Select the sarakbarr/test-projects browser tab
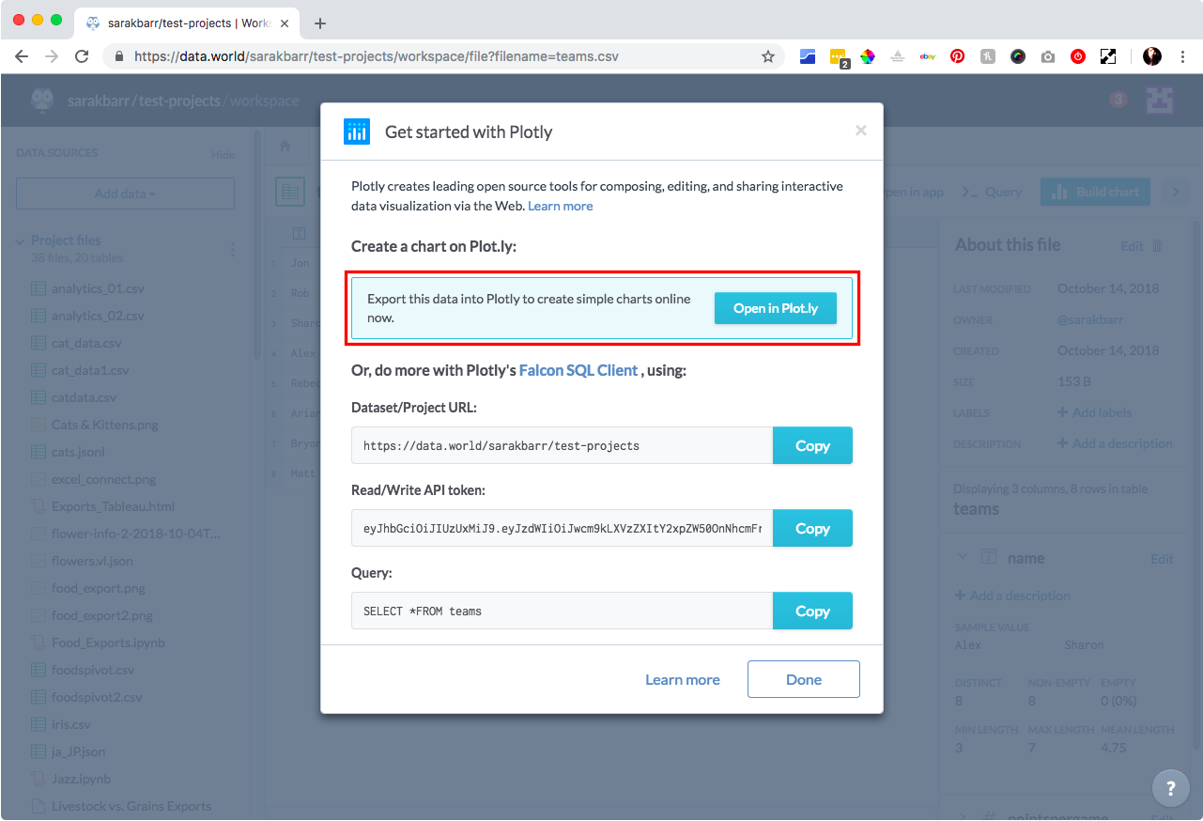 click(x=188, y=23)
